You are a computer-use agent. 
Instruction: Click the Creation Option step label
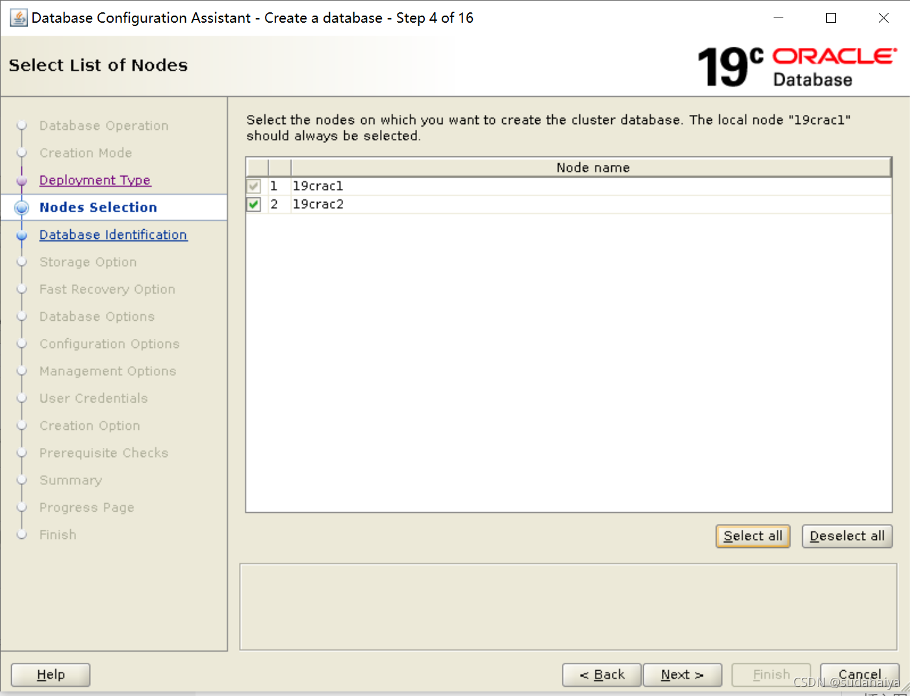click(90, 425)
